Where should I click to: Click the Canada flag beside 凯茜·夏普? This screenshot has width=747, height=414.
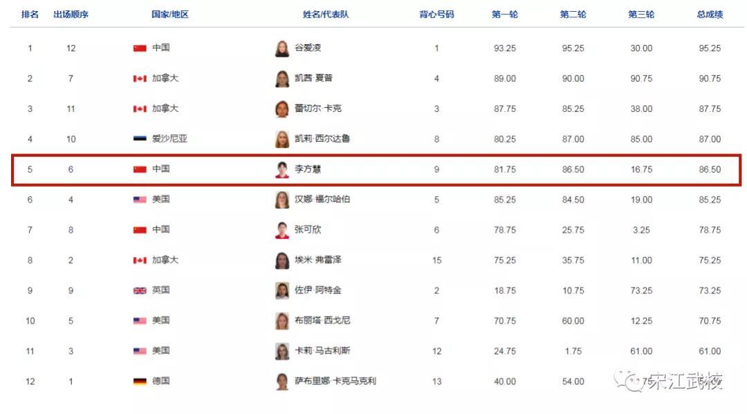click(x=140, y=79)
